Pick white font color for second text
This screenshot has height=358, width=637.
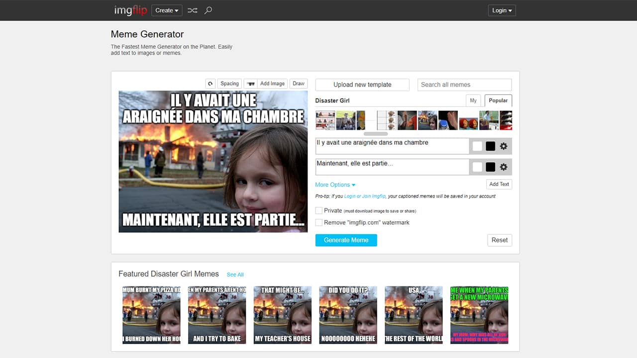tap(477, 167)
